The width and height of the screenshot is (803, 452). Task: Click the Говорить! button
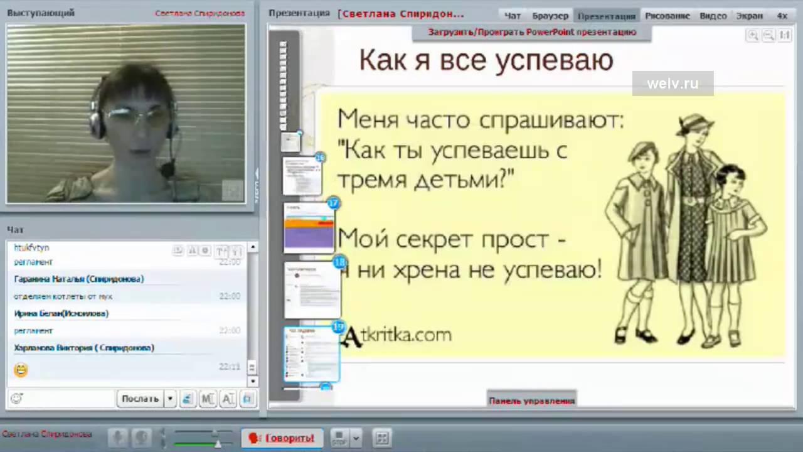282,438
